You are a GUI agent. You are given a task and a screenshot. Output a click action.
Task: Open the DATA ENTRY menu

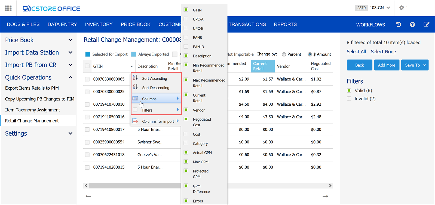(x=62, y=25)
